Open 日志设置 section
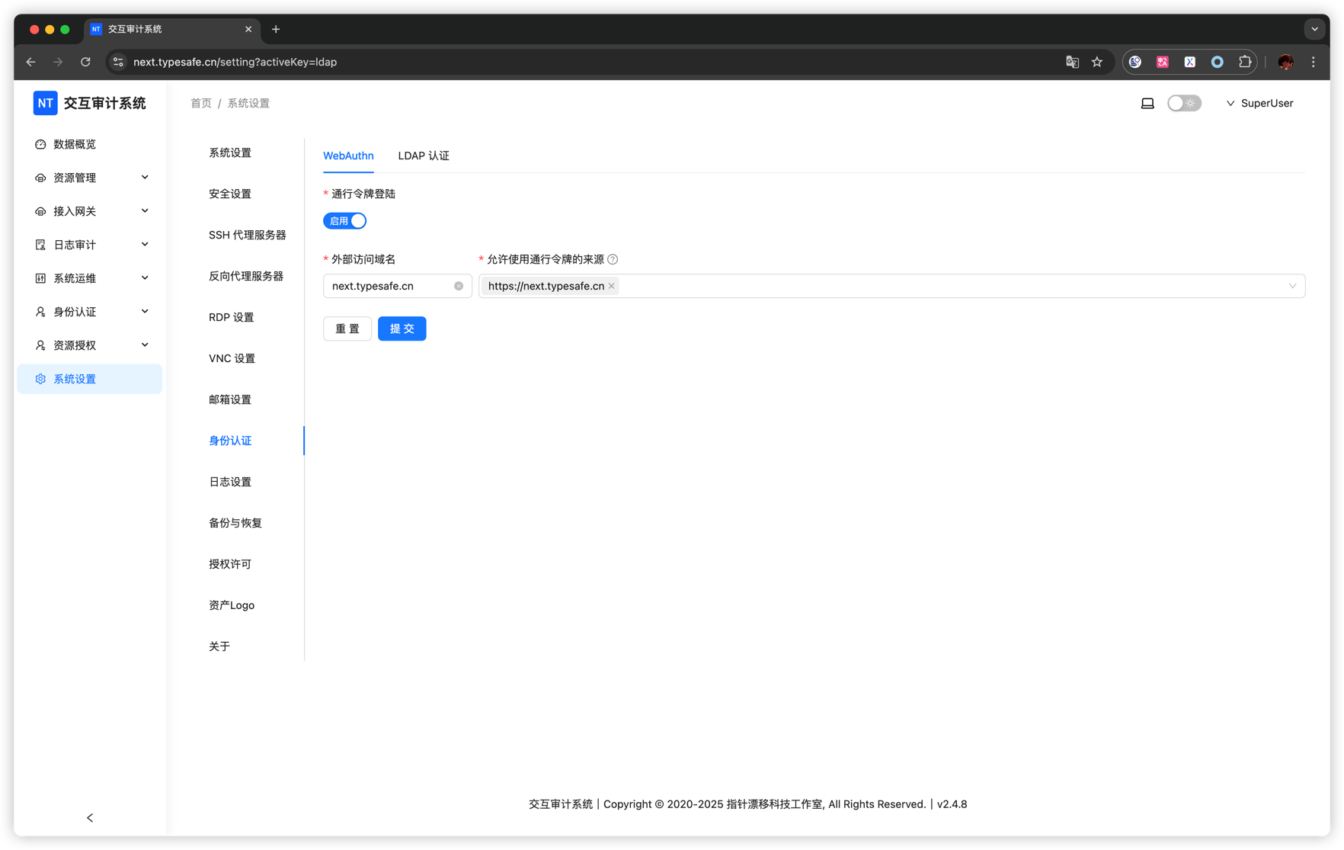 (x=230, y=482)
